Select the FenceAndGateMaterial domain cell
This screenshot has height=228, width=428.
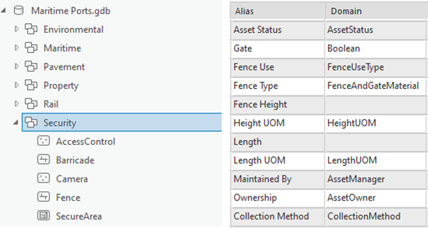click(373, 86)
